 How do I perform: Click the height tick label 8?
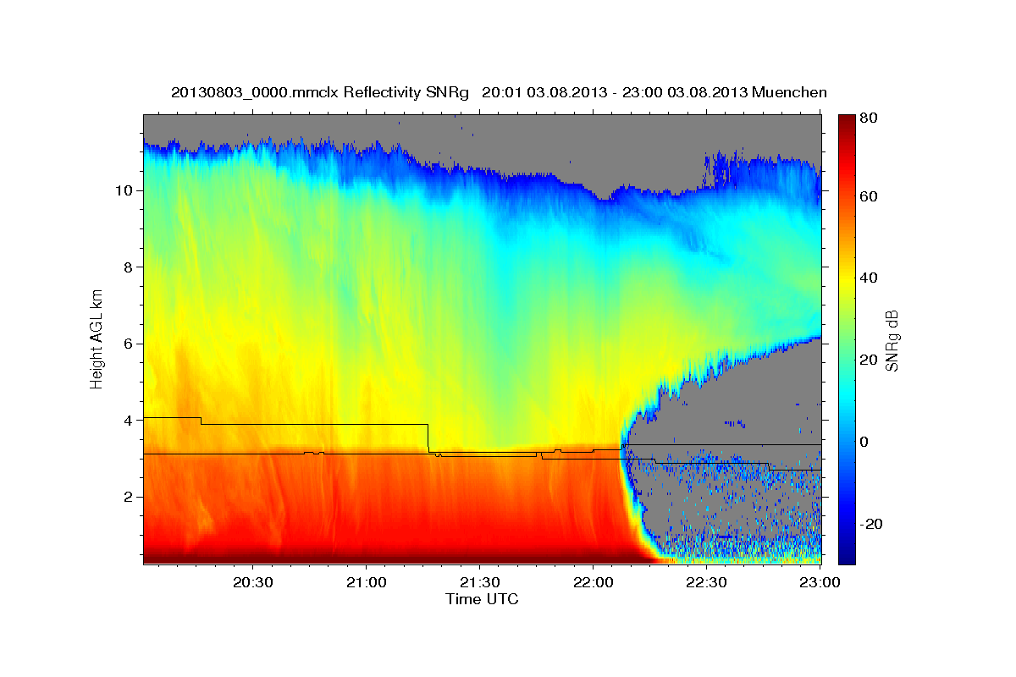(126, 267)
